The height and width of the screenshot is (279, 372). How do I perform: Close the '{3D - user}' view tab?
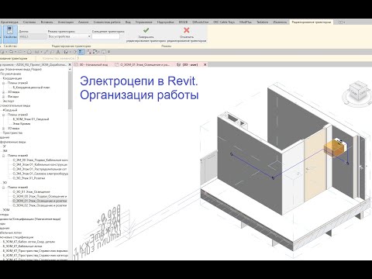coord(205,64)
